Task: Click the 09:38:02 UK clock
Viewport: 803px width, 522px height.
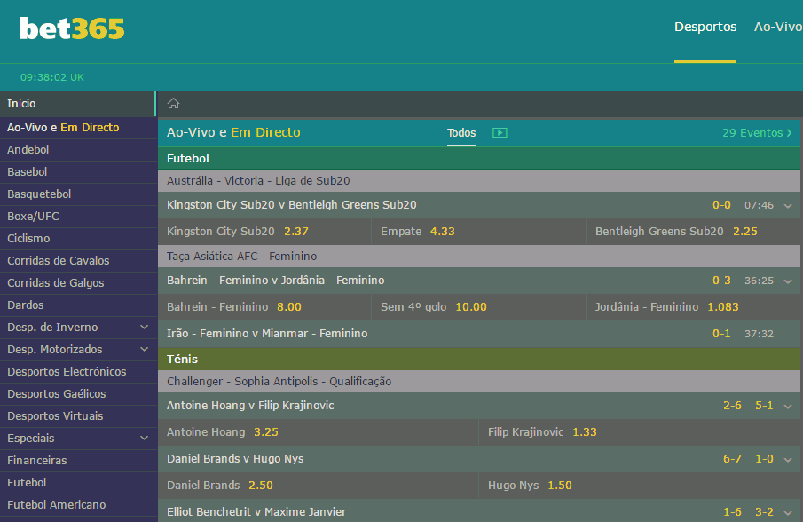Action: [52, 77]
